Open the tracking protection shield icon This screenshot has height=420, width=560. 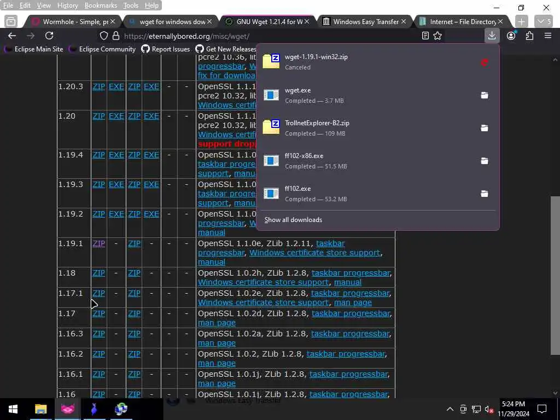(103, 36)
